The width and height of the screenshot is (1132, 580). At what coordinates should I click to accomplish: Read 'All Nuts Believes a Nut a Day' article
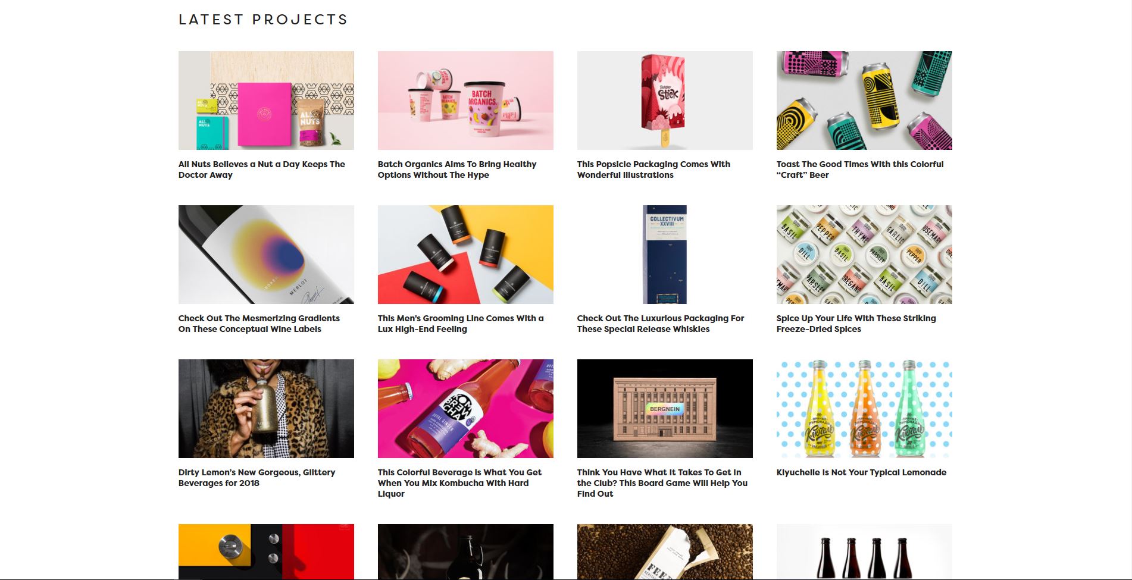click(262, 170)
